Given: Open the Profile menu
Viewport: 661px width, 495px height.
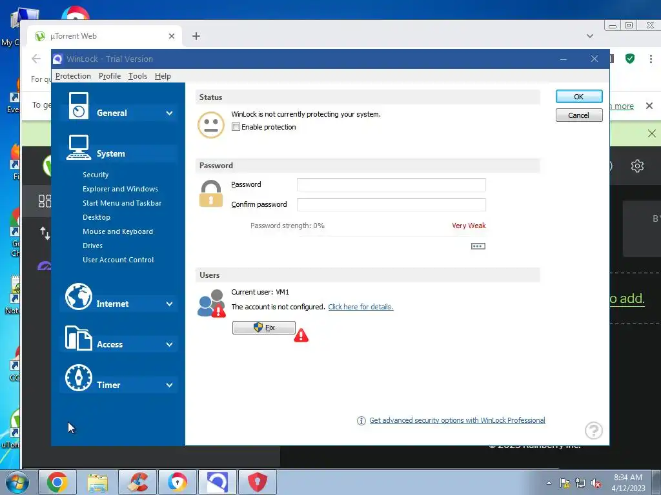Looking at the screenshot, I should 110,76.
